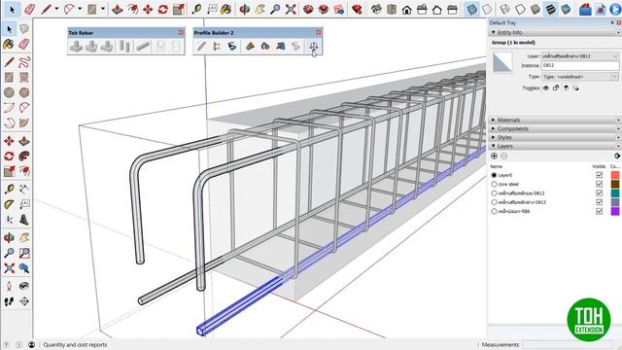Toggle the hidden eye icon in Entity Info
The image size is (622, 350).
[x=546, y=88]
